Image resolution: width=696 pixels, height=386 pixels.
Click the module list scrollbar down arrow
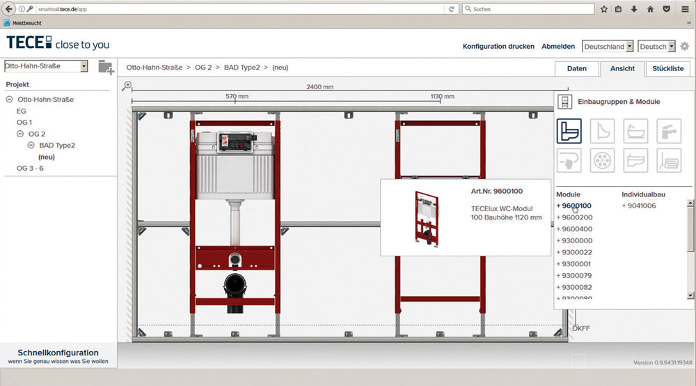click(690, 295)
